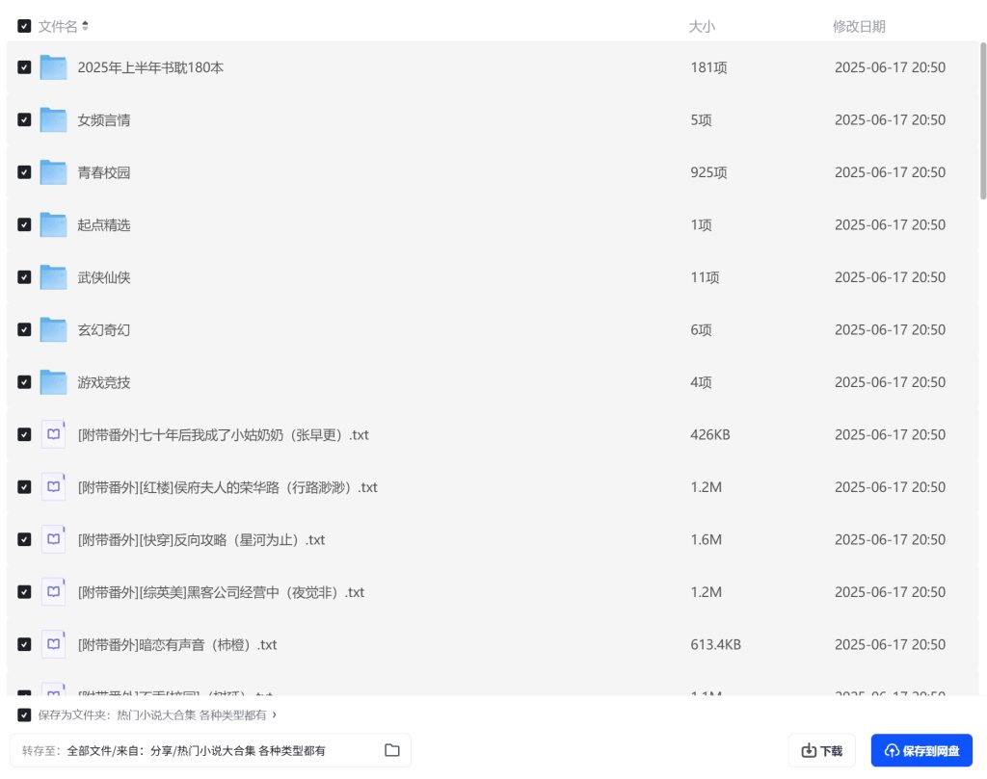This screenshot has width=987, height=779.
Task: Click the 转存至 destination path field
Action: [x=210, y=751]
